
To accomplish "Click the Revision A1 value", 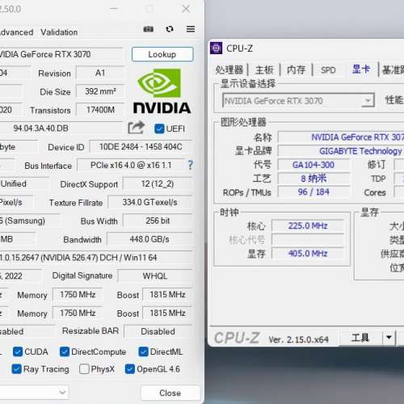I will [100, 73].
